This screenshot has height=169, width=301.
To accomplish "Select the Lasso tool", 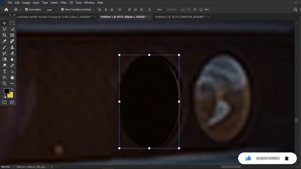I will point(4,29).
